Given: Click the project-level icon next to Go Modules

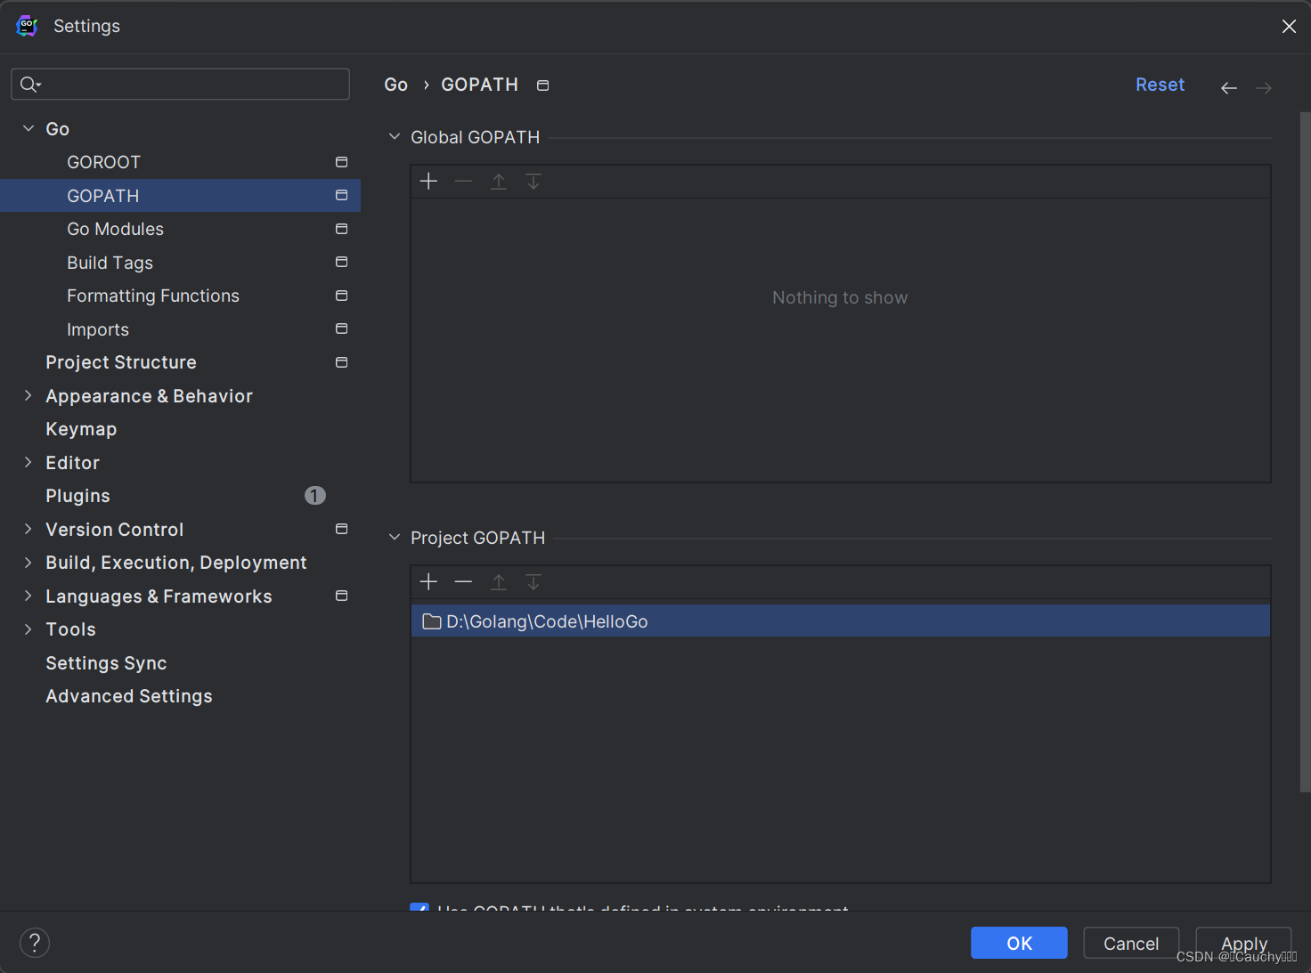Looking at the screenshot, I should pyautogui.click(x=341, y=229).
